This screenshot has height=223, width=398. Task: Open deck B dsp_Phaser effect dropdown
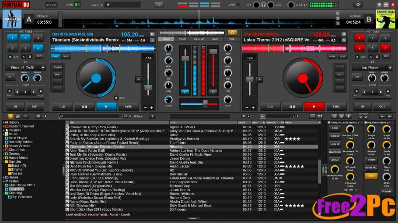coord(390,68)
